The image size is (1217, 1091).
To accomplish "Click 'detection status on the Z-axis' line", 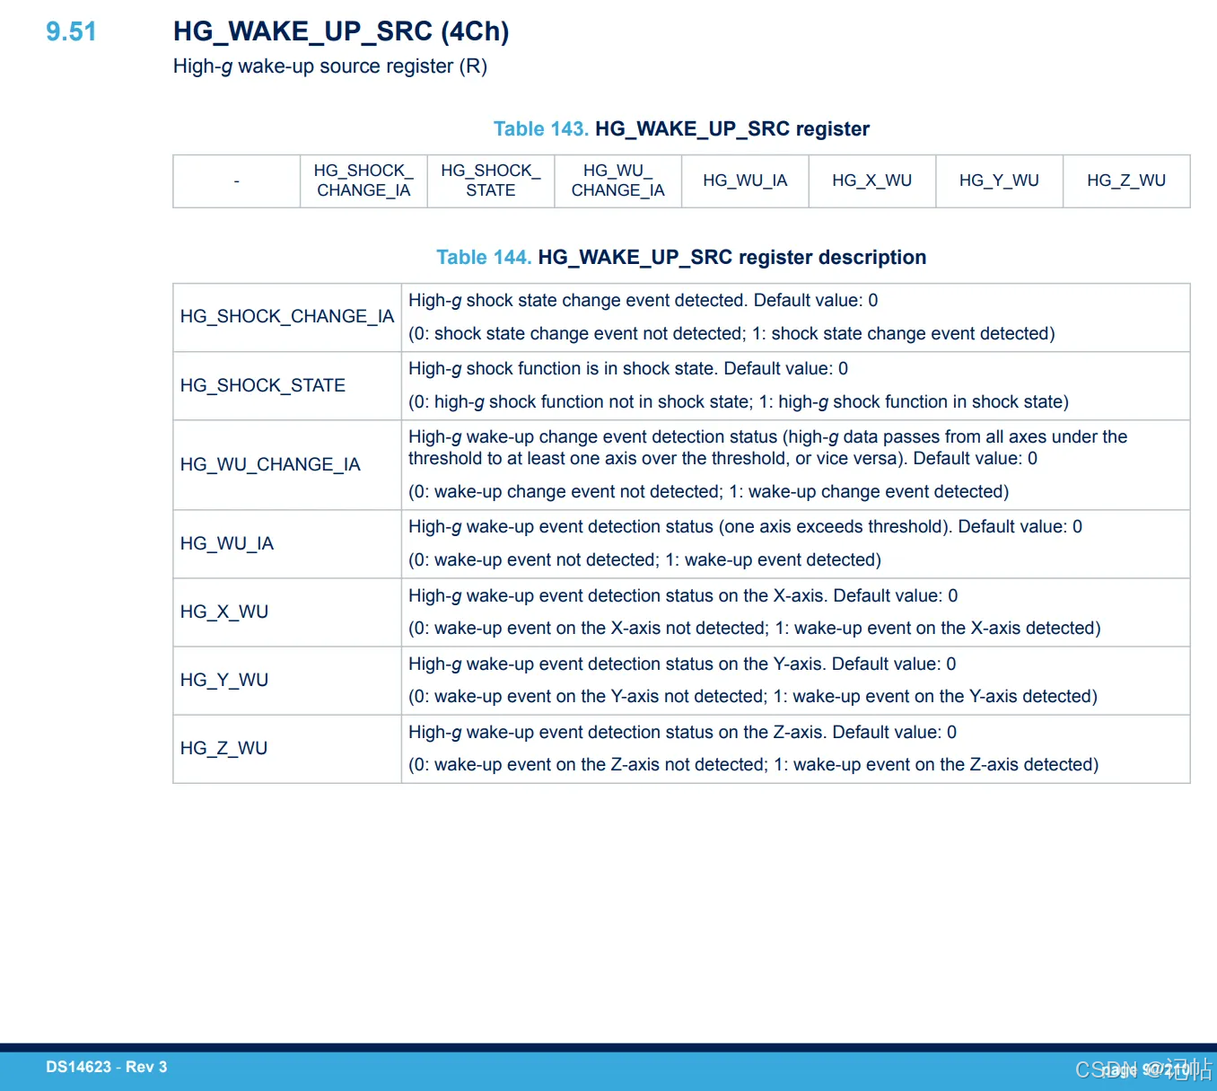I will tap(682, 733).
